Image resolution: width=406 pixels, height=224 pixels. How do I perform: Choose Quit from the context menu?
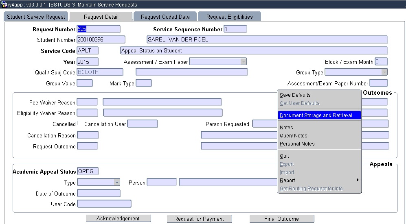(x=284, y=156)
